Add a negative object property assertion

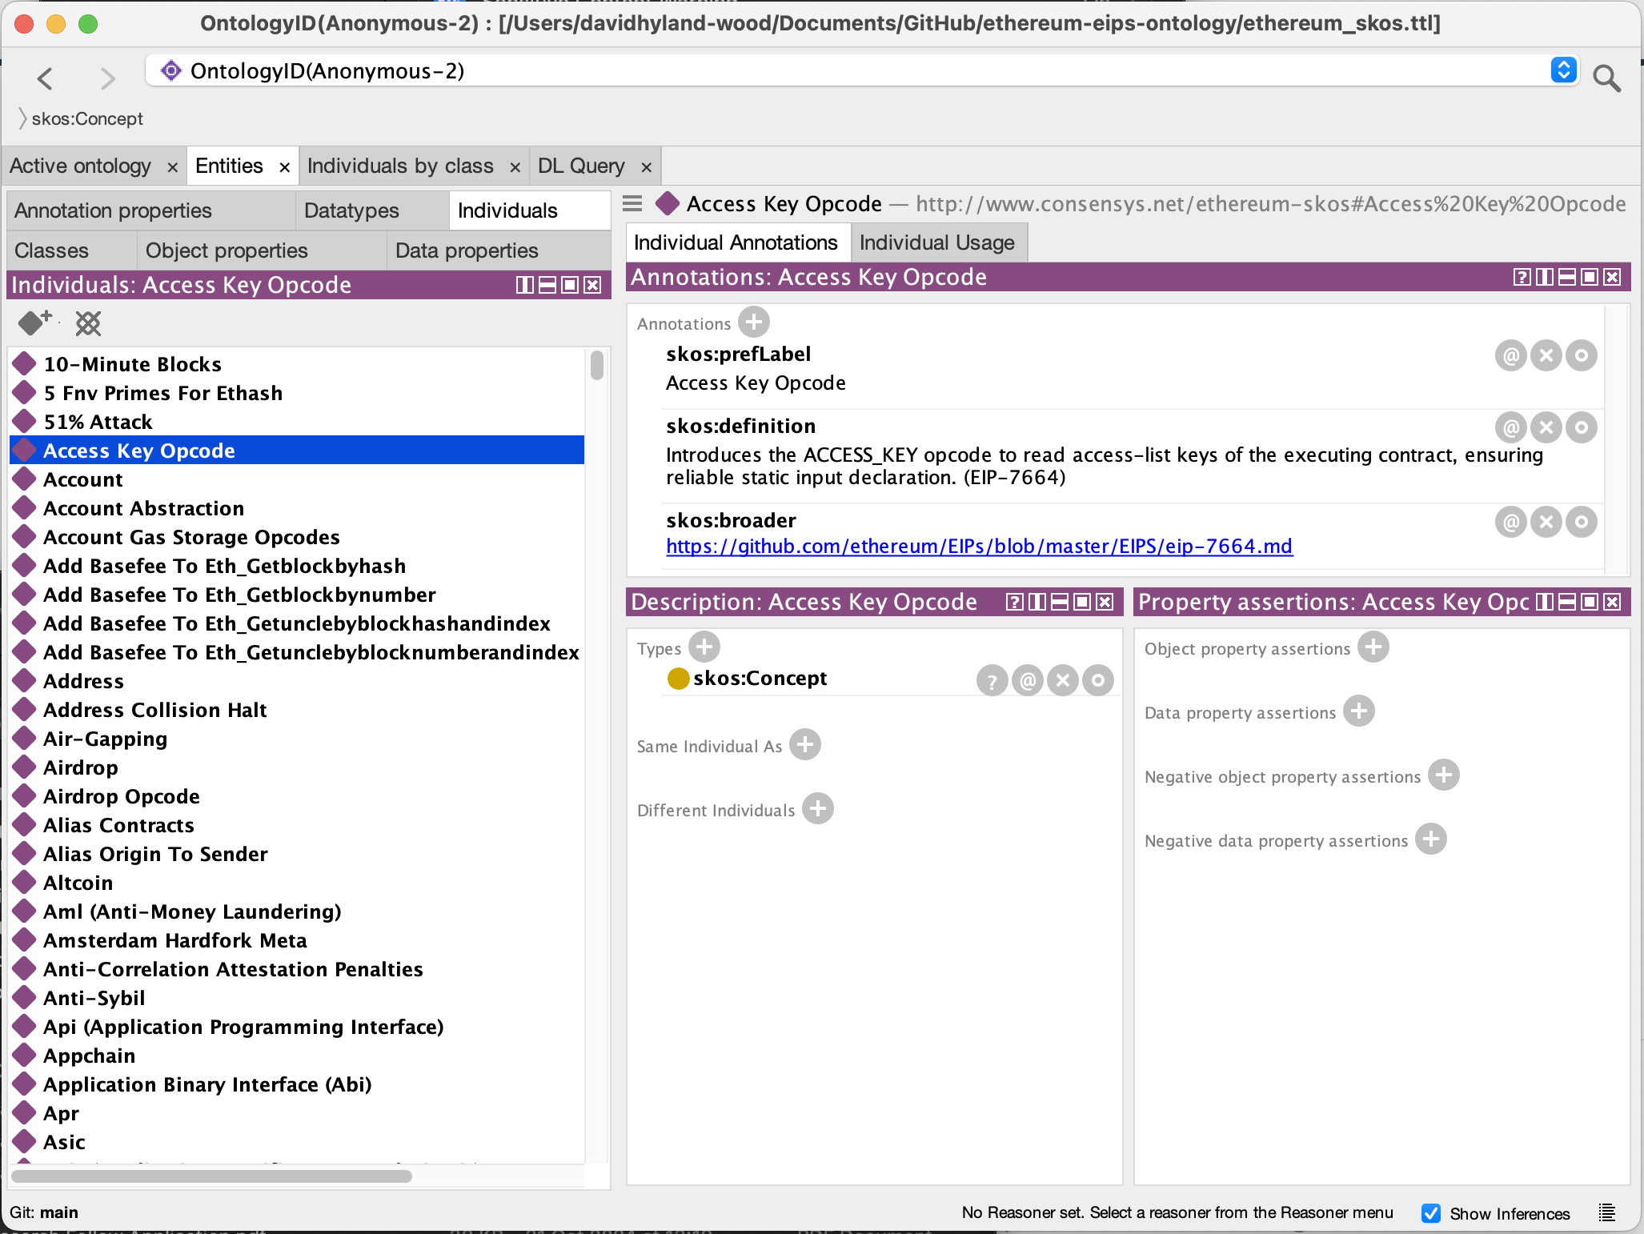[1443, 775]
